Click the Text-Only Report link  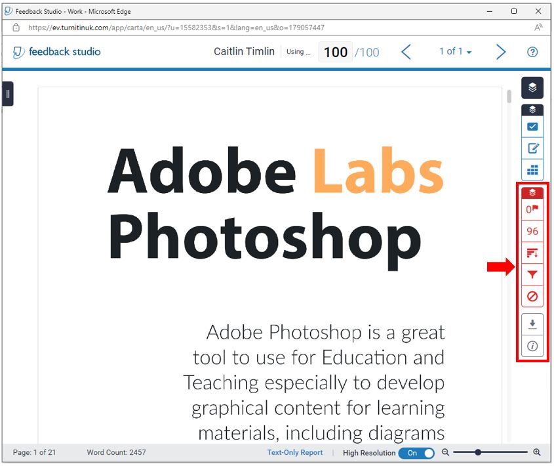pyautogui.click(x=294, y=452)
